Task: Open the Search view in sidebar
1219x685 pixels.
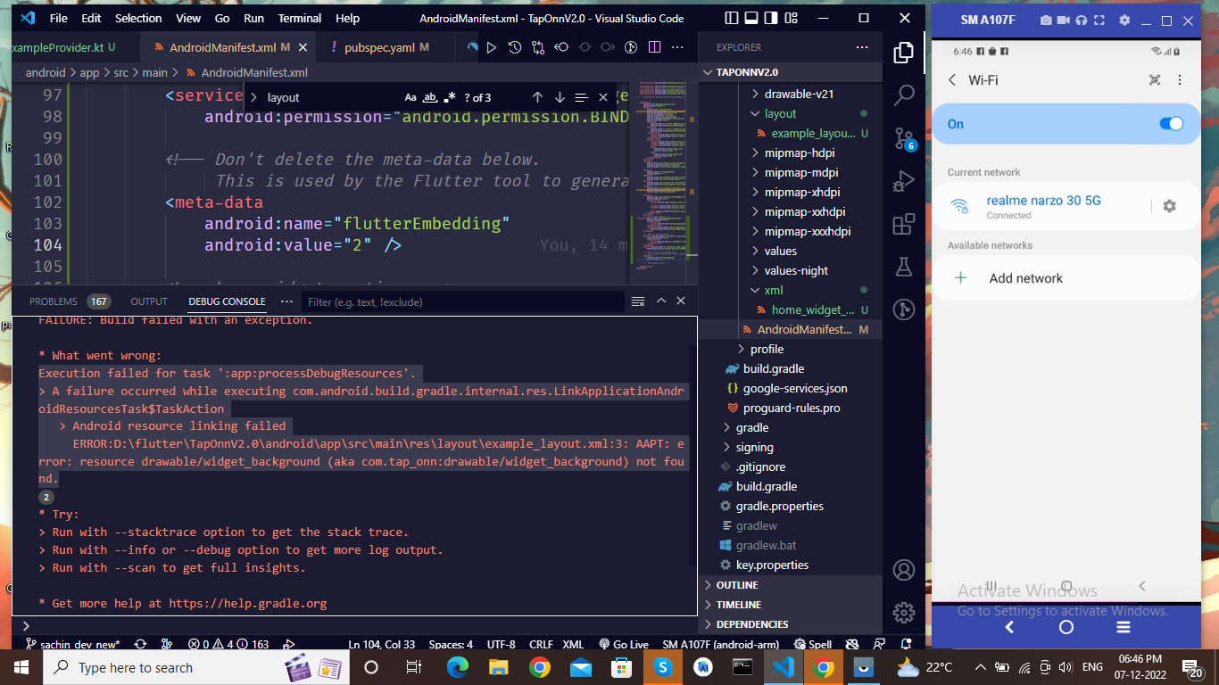Action: (x=903, y=94)
